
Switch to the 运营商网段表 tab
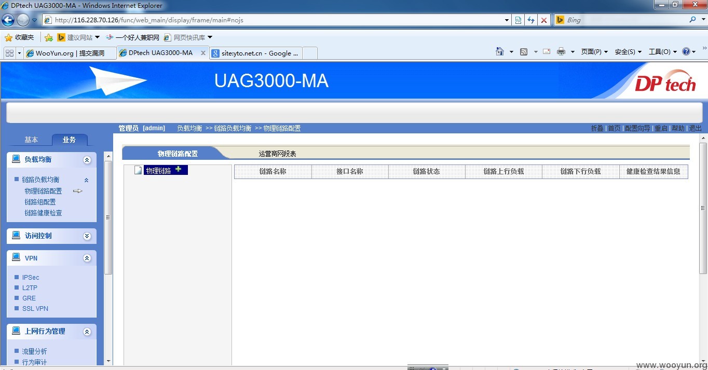278,154
